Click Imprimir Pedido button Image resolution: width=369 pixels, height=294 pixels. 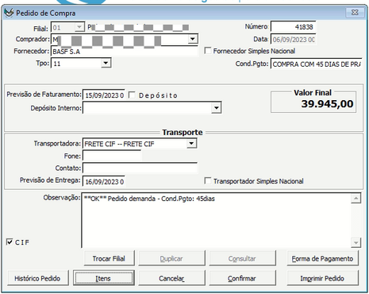click(322, 278)
